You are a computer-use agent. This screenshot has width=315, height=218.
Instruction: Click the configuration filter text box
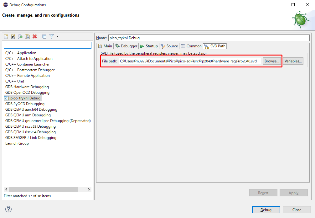(x=47, y=45)
